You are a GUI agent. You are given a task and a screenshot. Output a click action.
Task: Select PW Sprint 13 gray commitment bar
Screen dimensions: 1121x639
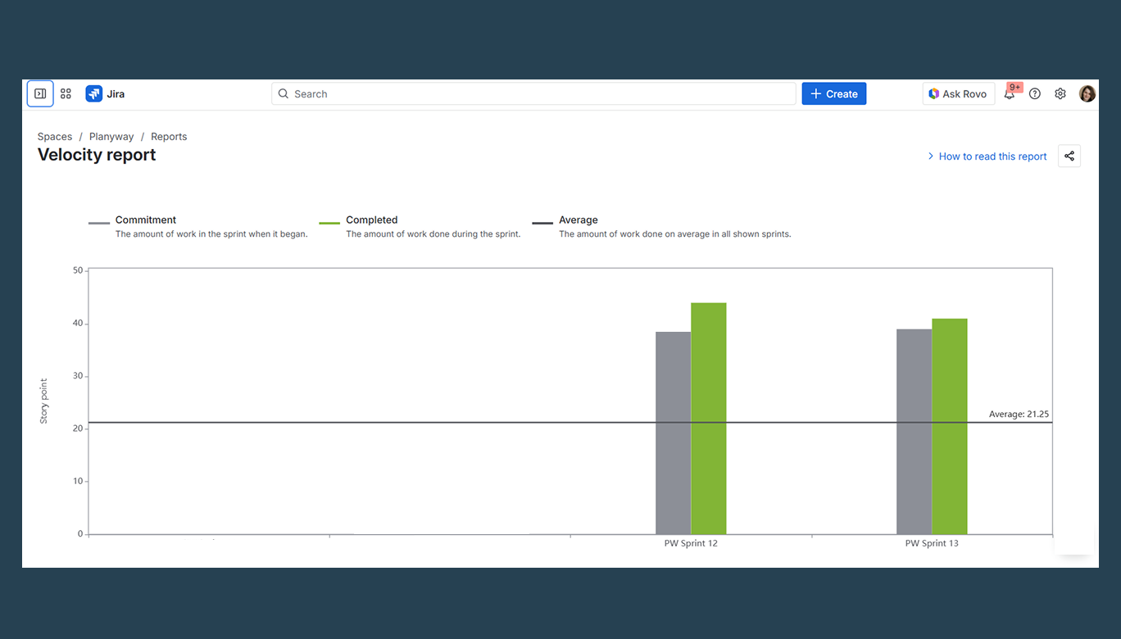click(914, 432)
